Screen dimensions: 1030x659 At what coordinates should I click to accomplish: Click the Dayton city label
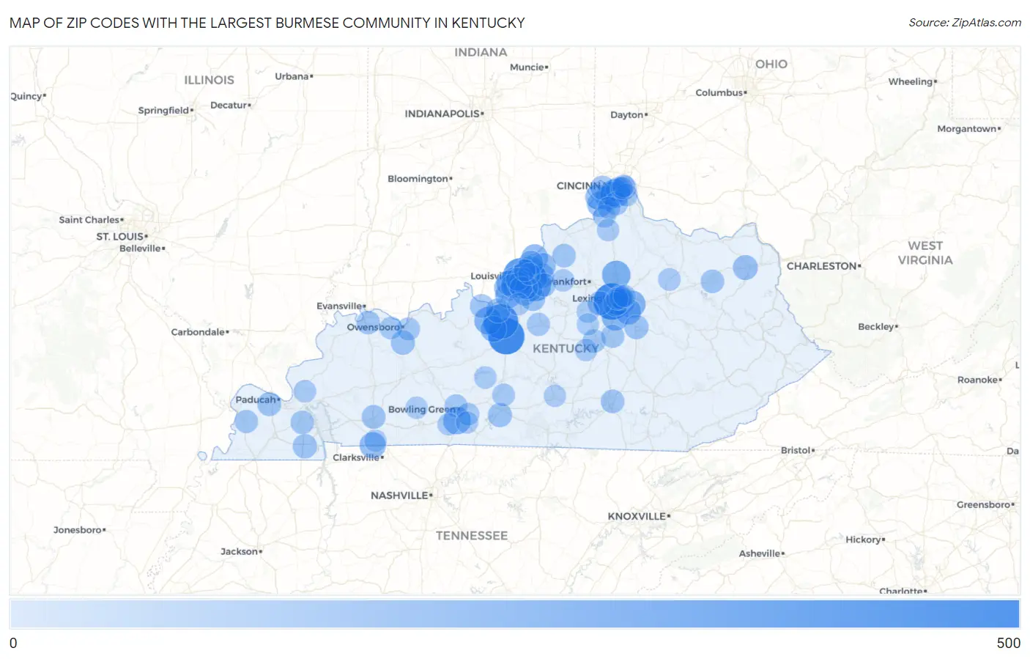(x=626, y=115)
